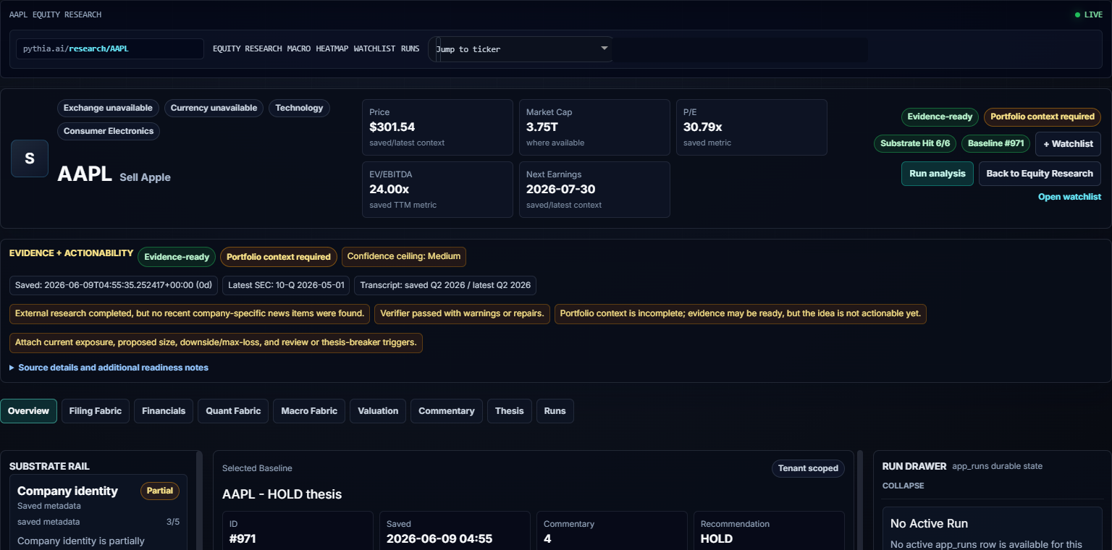The image size is (1112, 550).
Task: Click the Saved timestamp chip
Action: (114, 285)
